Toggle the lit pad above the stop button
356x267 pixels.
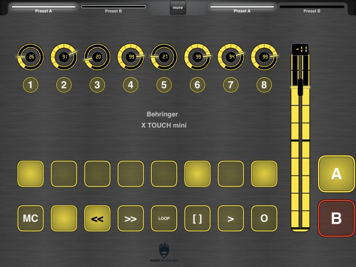point(198,174)
